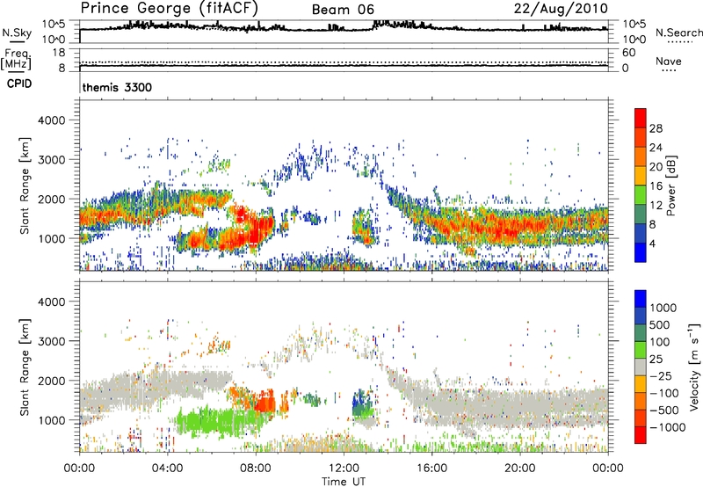Click the orange velocity swatch between -100 and -500
703x487 pixels.
(641, 401)
